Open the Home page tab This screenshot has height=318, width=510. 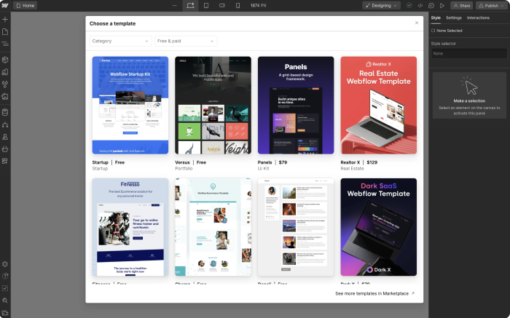pos(25,6)
